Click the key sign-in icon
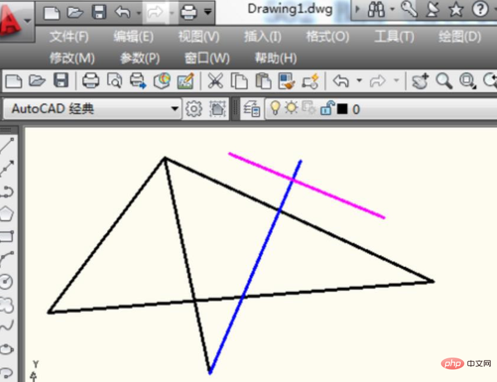Screen dimensions: 497x382 tap(409, 9)
